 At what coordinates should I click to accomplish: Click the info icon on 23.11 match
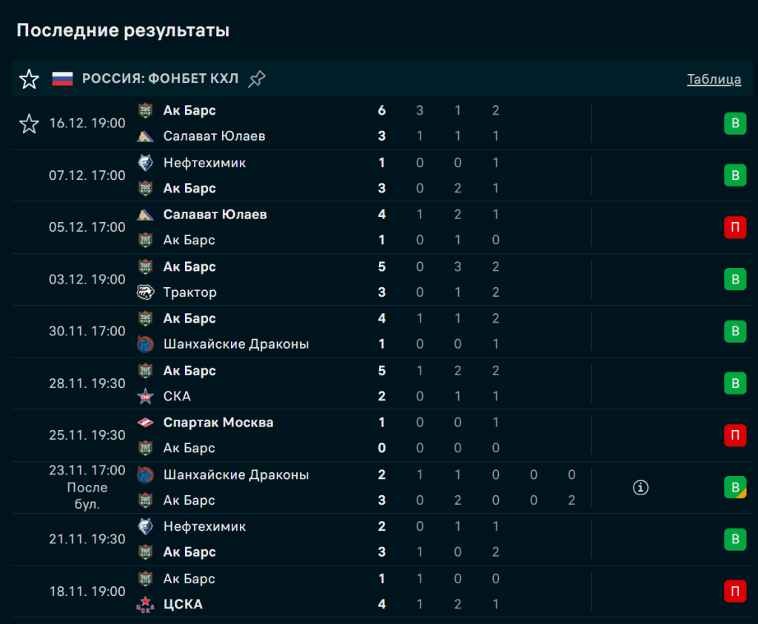641,487
